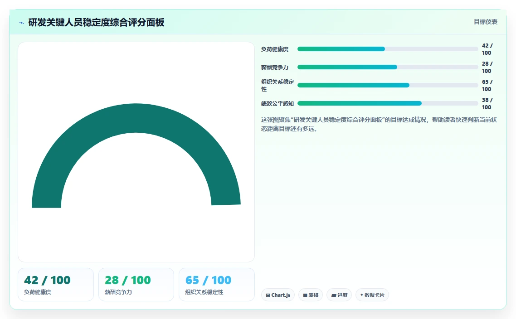Screen dimensions: 516x319
Task: Click the 表格 tag chip
Action: (311, 295)
